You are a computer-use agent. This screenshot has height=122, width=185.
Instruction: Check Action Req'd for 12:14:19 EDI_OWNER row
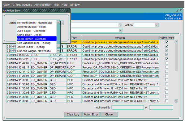pos(167,71)
